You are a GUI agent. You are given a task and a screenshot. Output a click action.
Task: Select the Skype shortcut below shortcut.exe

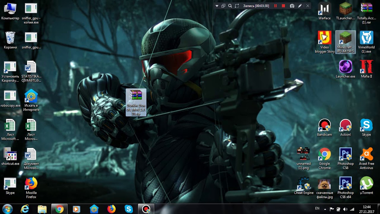point(10,186)
